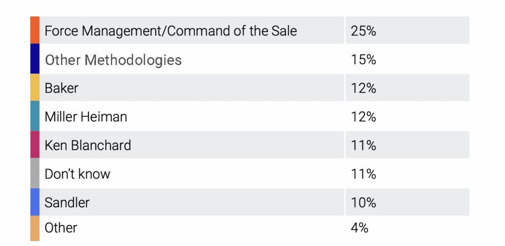The image size is (505, 246).
Task: Click the dark blue Other Methodologies swatch
Action: (x=35, y=59)
